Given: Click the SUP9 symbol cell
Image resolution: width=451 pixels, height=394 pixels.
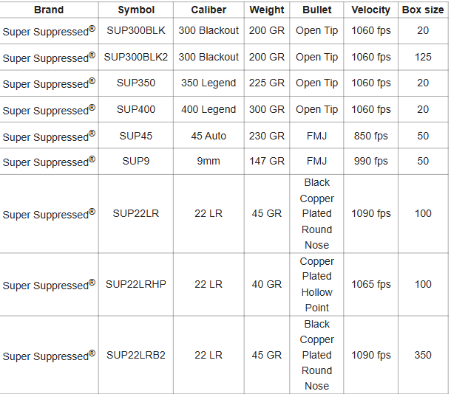Looking at the screenshot, I should point(136,162).
